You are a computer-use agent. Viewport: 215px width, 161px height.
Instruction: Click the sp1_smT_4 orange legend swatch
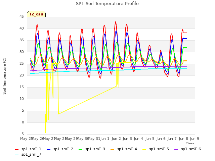coord(112,150)
